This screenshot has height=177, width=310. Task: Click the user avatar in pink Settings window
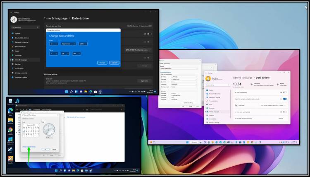[x=208, y=78]
